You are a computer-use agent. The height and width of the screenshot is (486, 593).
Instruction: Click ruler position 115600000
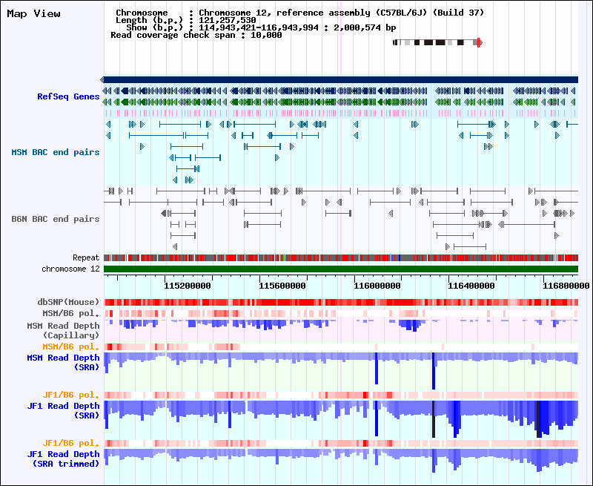pyautogui.click(x=282, y=286)
